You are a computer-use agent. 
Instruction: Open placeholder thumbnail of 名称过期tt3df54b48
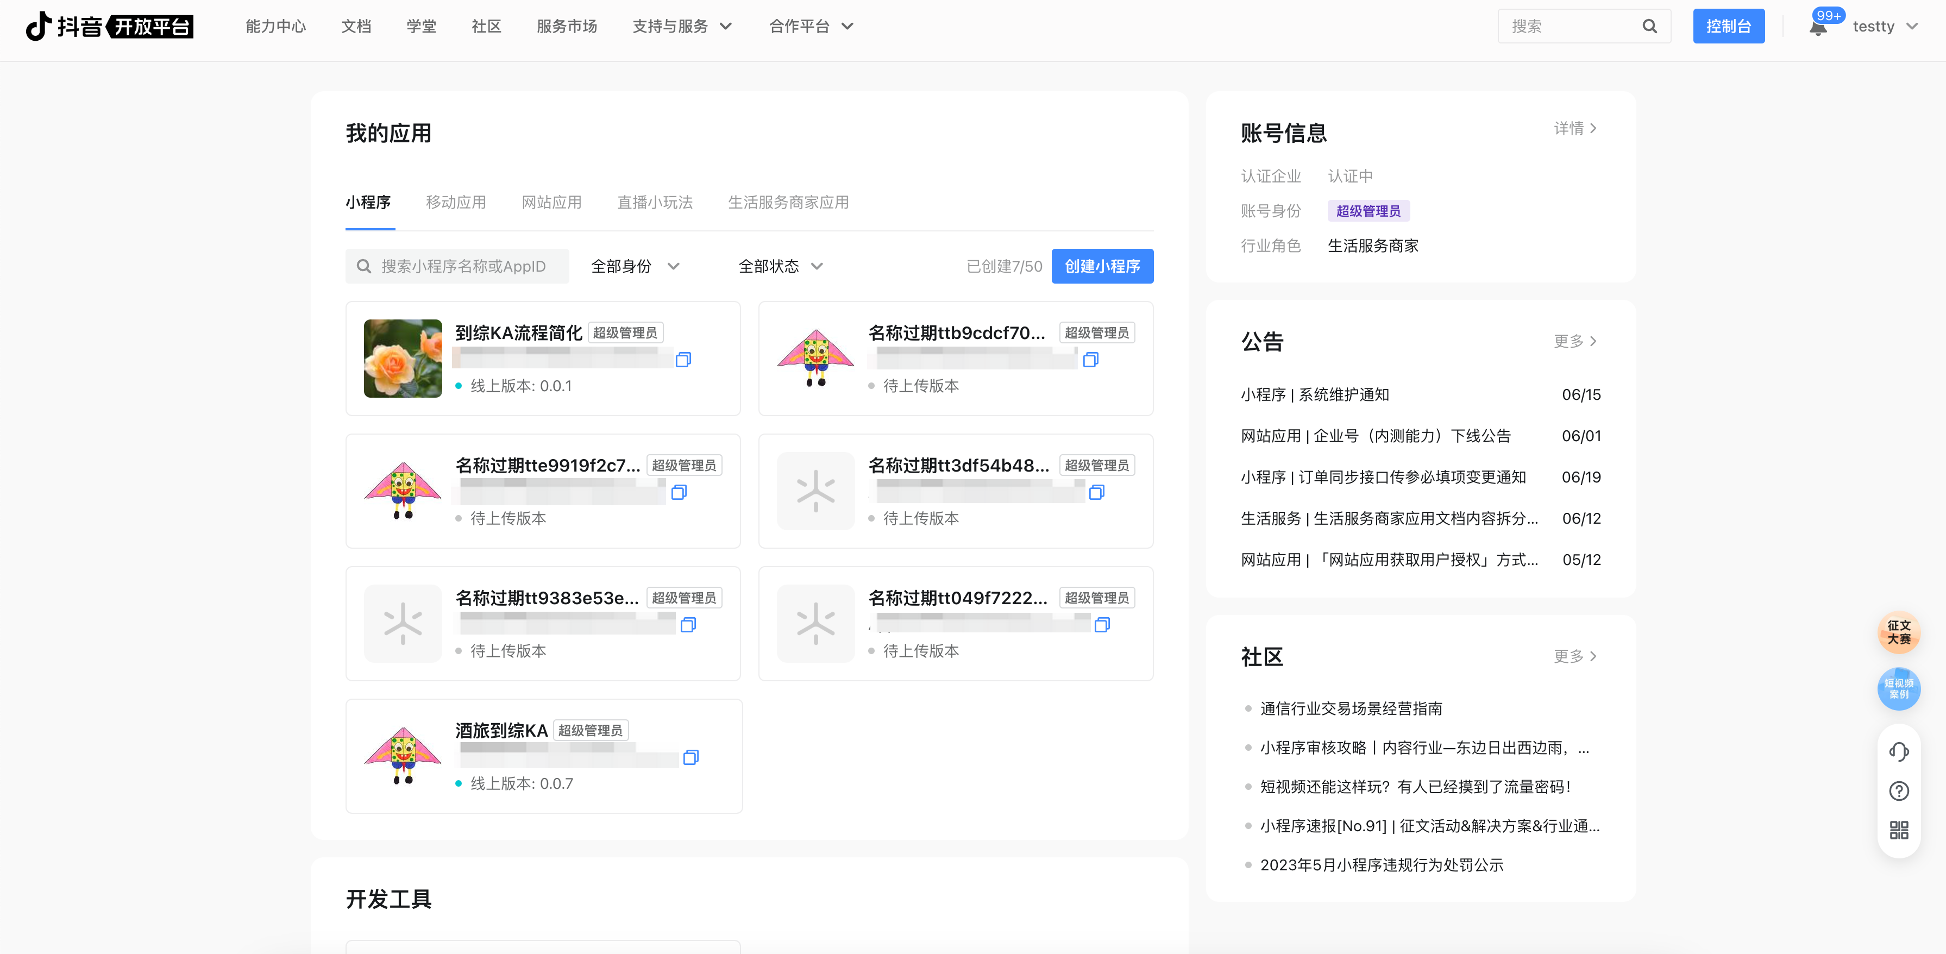click(815, 491)
